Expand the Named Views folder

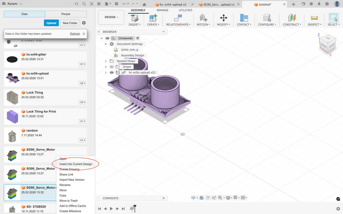[x=106, y=61]
